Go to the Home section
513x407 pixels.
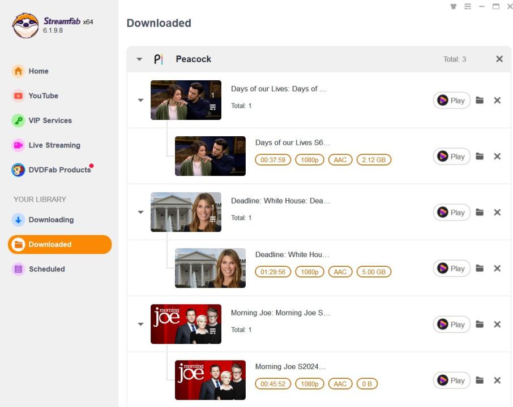(39, 71)
